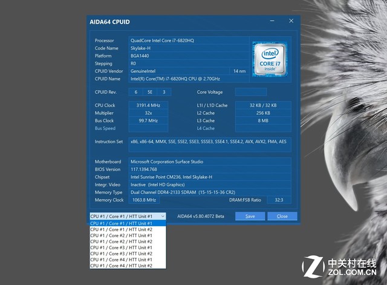
Task: Close the AIDA64 CPUID window with X
Action: (291, 21)
